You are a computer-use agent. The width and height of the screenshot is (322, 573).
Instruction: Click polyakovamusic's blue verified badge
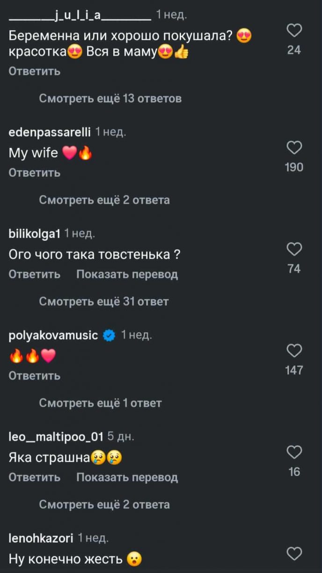point(109,335)
